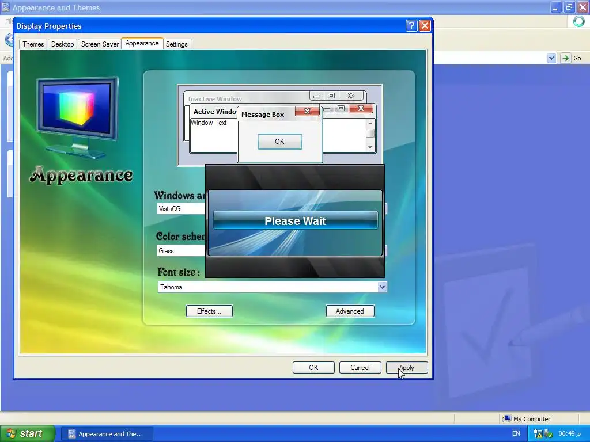Open the Start menu
Viewport: 590px width, 442px height.
pyautogui.click(x=27, y=434)
